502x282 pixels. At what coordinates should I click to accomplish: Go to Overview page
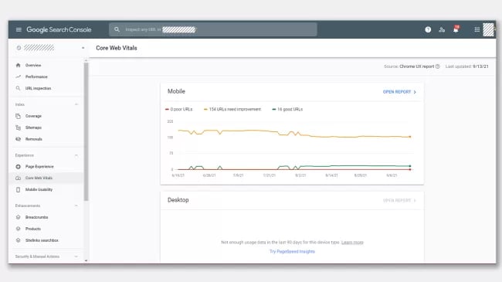tap(33, 65)
